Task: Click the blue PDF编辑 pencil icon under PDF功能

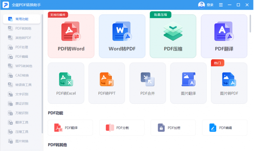Action: click(x=213, y=128)
